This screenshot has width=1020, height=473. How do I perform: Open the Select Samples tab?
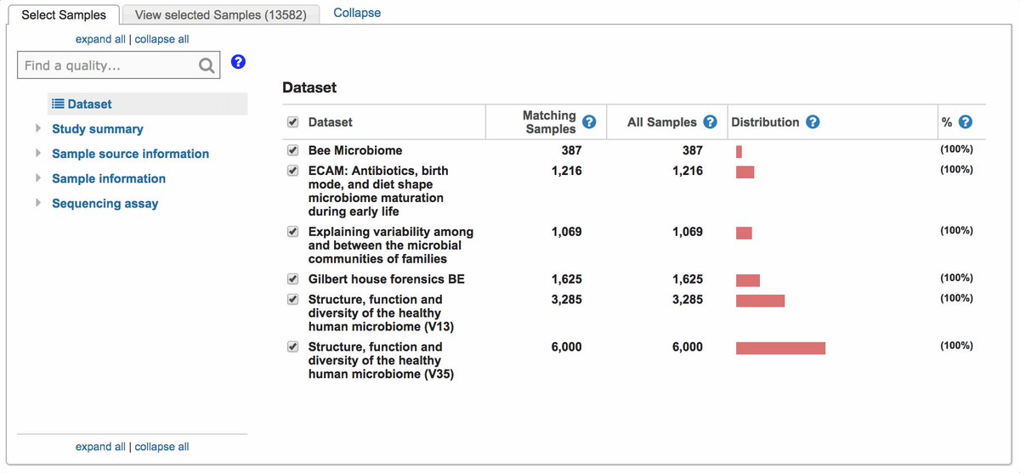(64, 14)
